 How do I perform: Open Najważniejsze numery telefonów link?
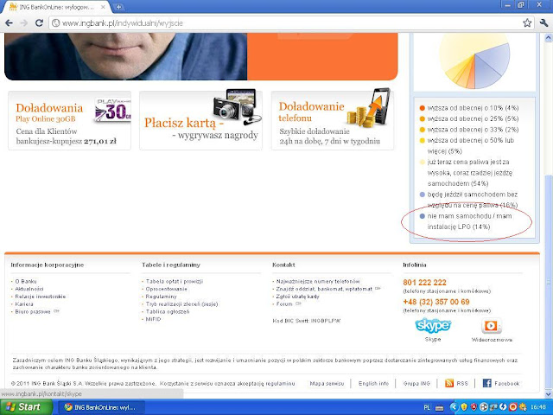pyautogui.click(x=318, y=281)
